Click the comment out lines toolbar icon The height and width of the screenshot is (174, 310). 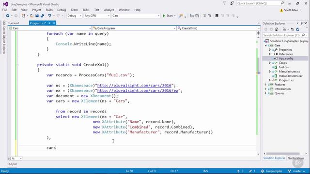tap(204, 16)
